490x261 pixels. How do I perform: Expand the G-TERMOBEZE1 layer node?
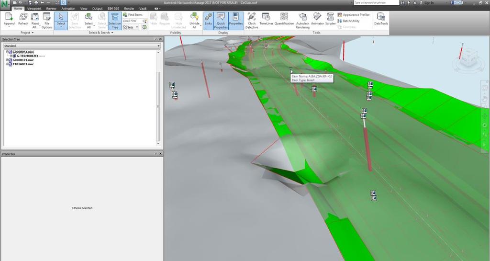(11, 56)
